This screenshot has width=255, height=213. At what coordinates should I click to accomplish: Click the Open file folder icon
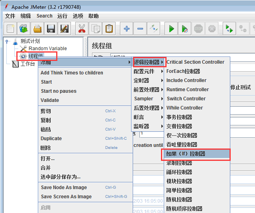[x=37, y=29]
